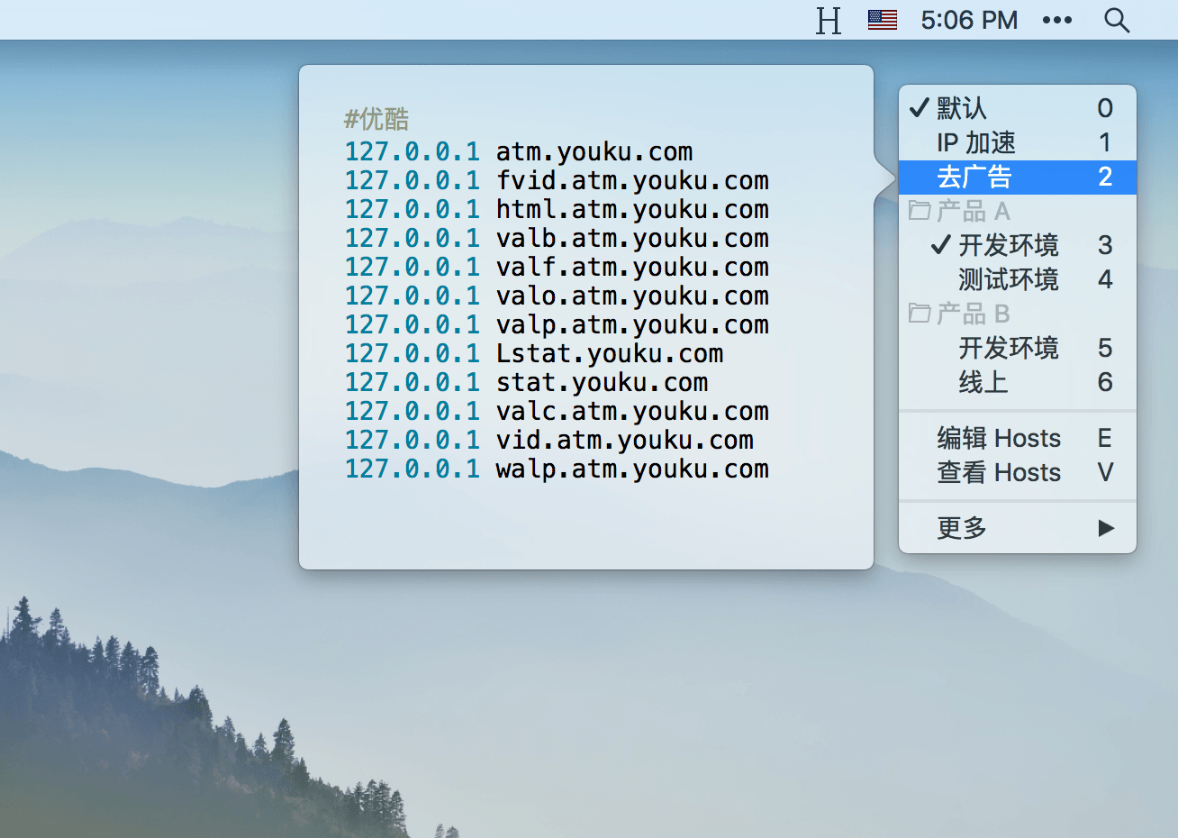Enable the IP 加速 hosts scheme
Image resolution: width=1178 pixels, height=838 pixels.
click(x=1018, y=142)
